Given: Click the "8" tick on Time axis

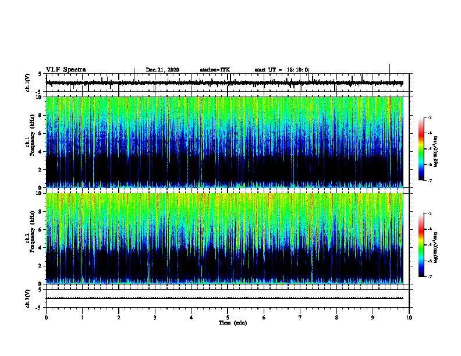Looking at the screenshot, I should [336, 317].
